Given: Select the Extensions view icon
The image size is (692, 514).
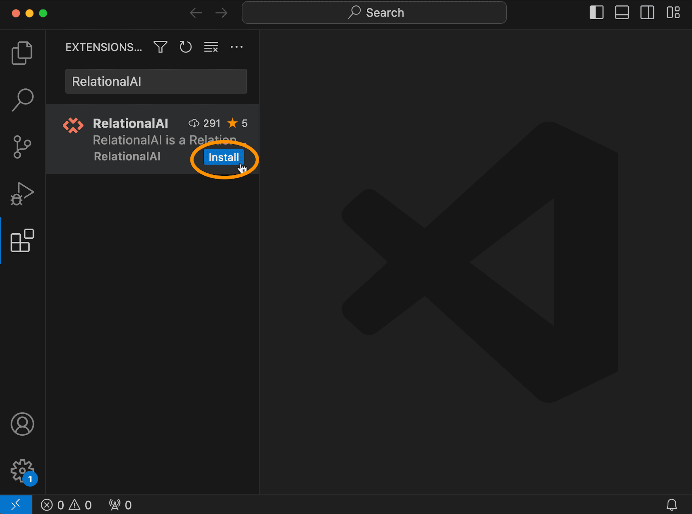Looking at the screenshot, I should (x=22, y=240).
